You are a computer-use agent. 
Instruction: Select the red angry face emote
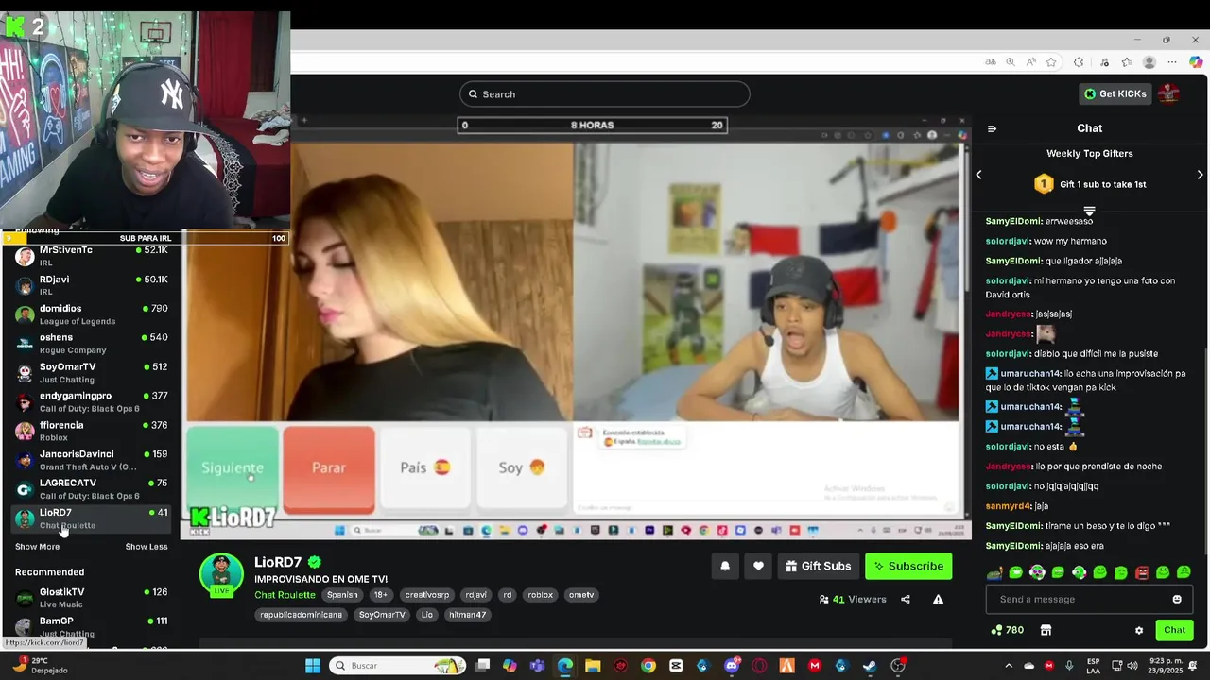tap(1142, 572)
